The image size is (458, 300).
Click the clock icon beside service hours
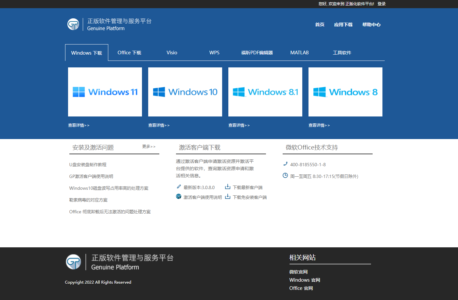[285, 176]
